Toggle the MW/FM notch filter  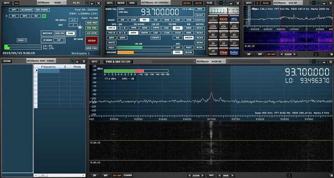coord(59,33)
